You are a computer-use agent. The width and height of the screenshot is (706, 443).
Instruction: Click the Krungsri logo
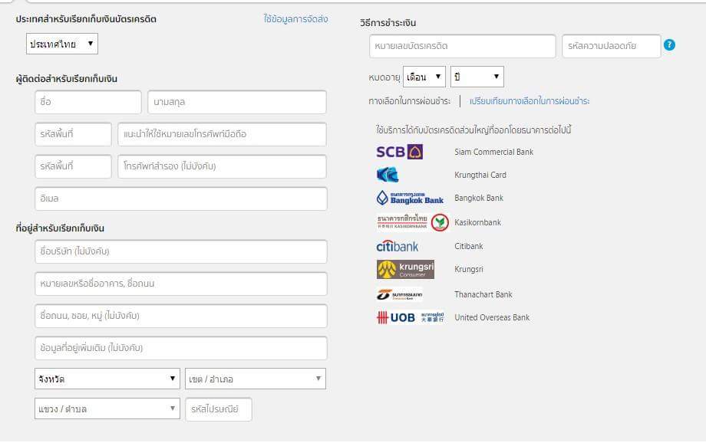click(400, 270)
